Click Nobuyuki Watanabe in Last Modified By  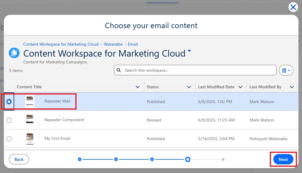click(268, 139)
